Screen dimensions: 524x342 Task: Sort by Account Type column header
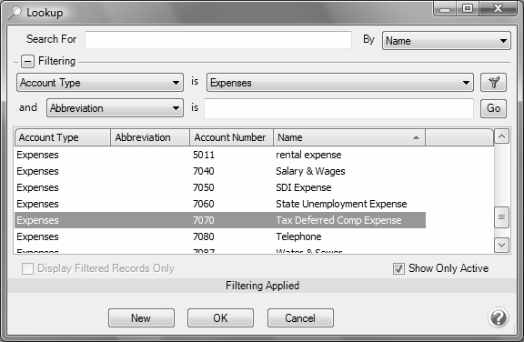(63, 137)
